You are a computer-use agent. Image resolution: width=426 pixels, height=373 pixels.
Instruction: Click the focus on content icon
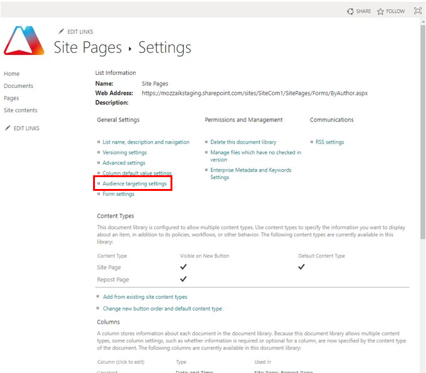point(417,11)
